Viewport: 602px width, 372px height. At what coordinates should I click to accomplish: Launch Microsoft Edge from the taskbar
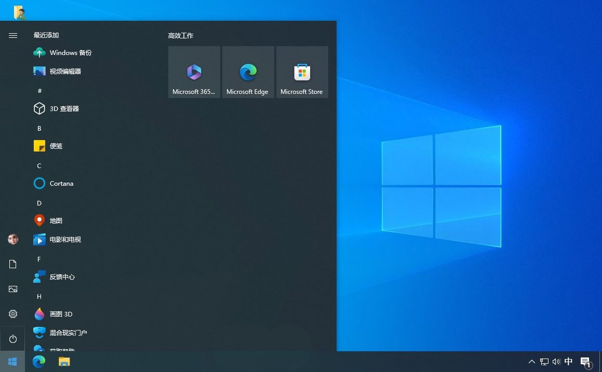coord(38,361)
